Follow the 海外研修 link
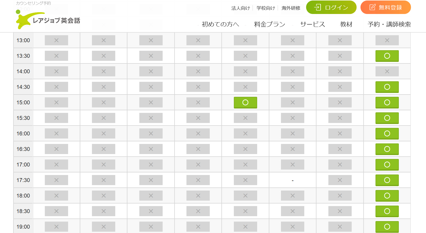This screenshot has height=233, width=426. point(291,8)
